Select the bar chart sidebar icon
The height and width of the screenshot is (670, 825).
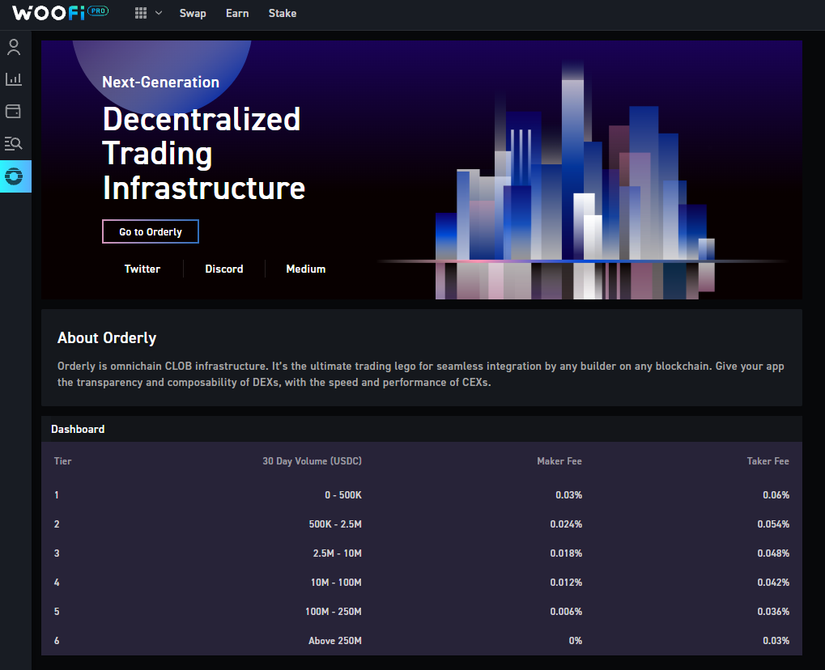point(14,78)
